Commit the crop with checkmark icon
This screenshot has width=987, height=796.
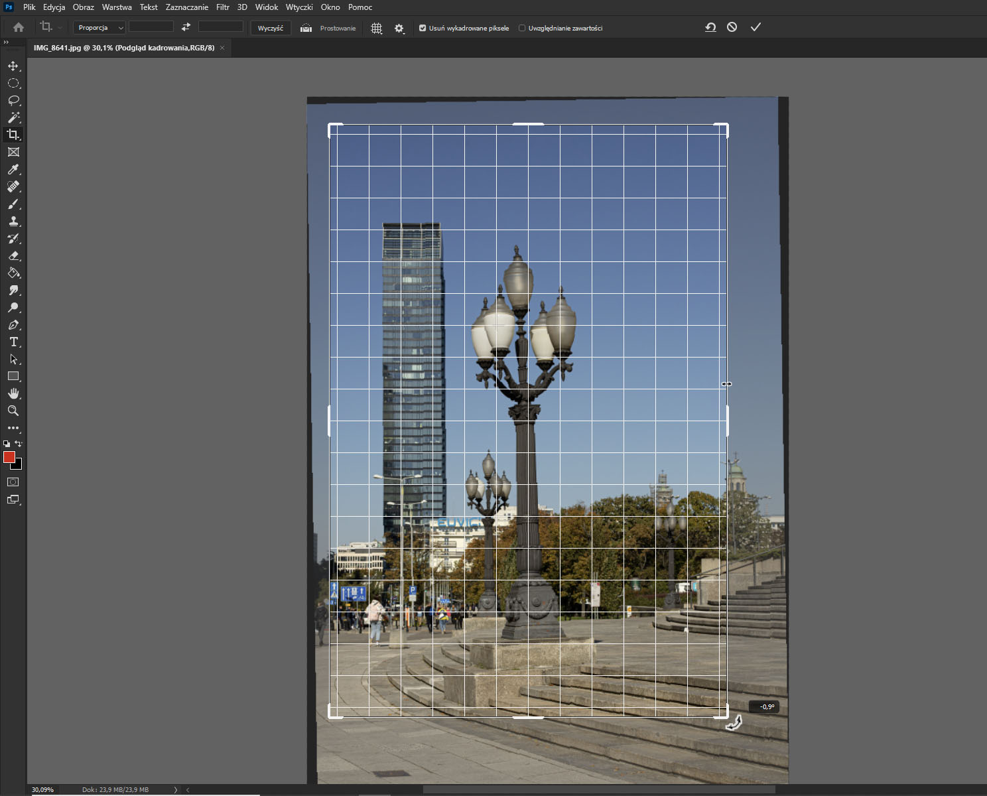coord(756,27)
